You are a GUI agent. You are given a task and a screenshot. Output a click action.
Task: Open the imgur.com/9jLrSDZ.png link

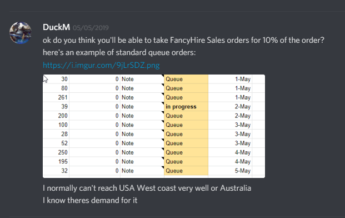click(101, 65)
